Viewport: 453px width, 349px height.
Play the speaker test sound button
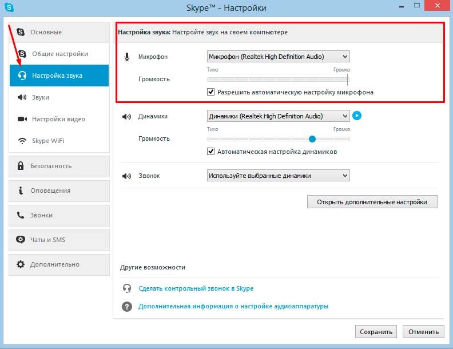(x=357, y=116)
